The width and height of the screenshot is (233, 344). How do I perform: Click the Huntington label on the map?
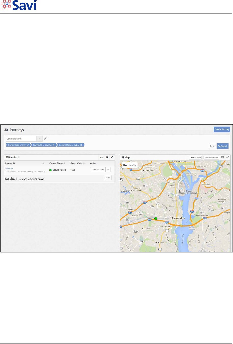tap(167, 226)
